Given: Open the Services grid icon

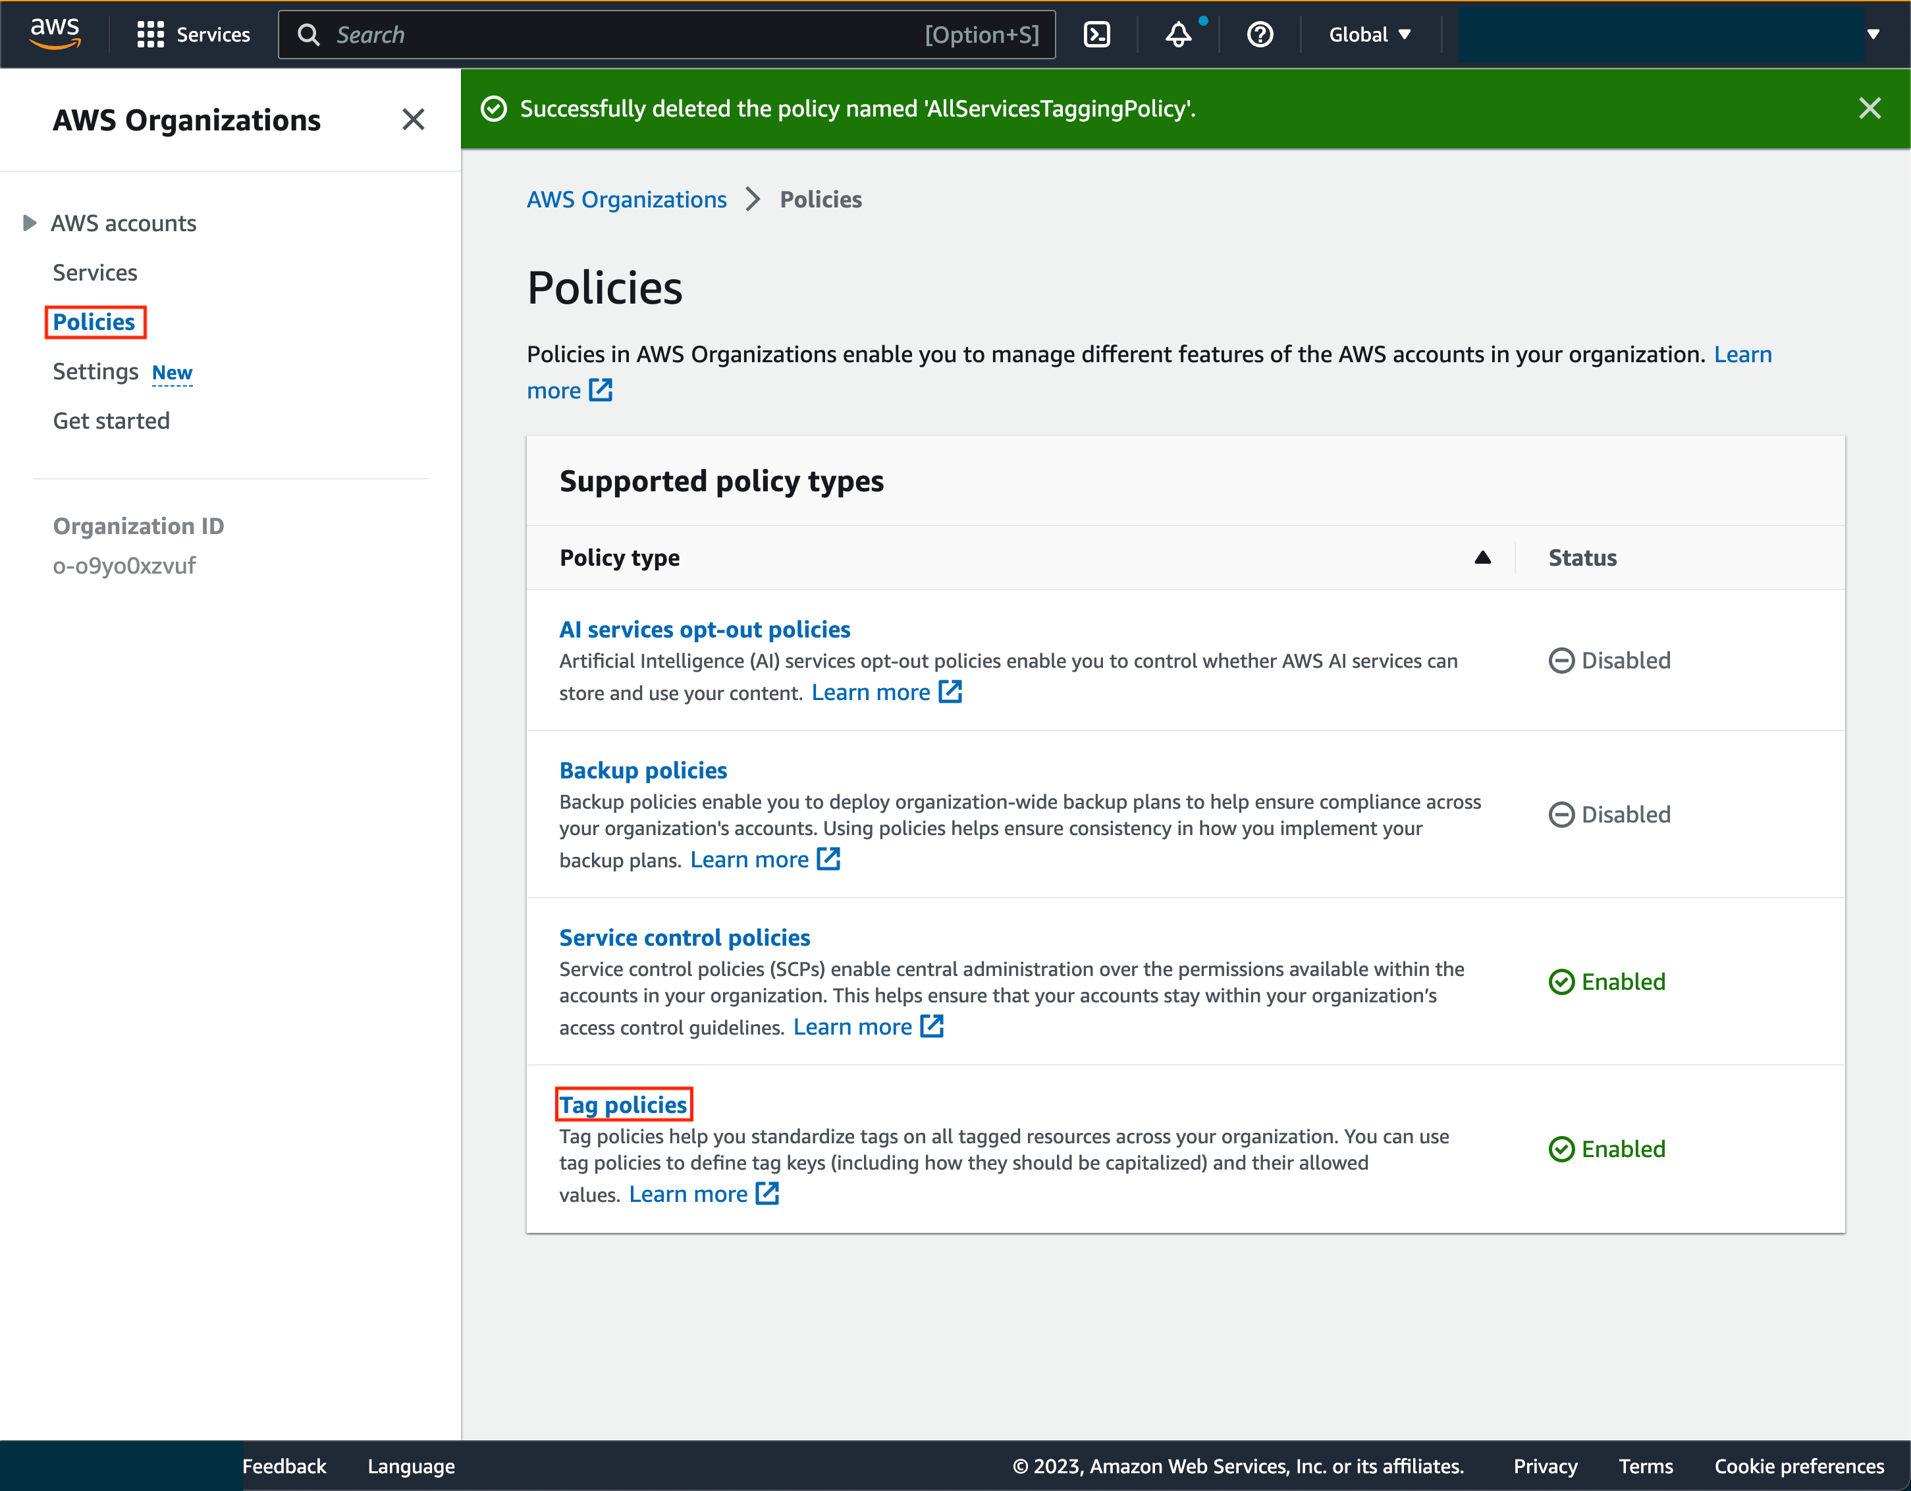Looking at the screenshot, I should coord(149,34).
